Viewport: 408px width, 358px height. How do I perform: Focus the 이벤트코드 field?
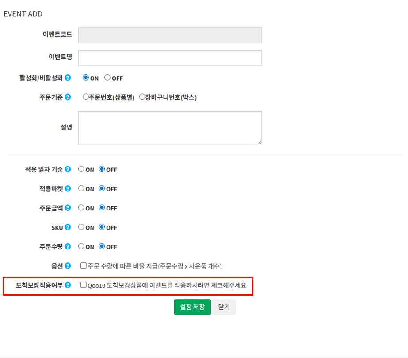pyautogui.click(x=170, y=35)
